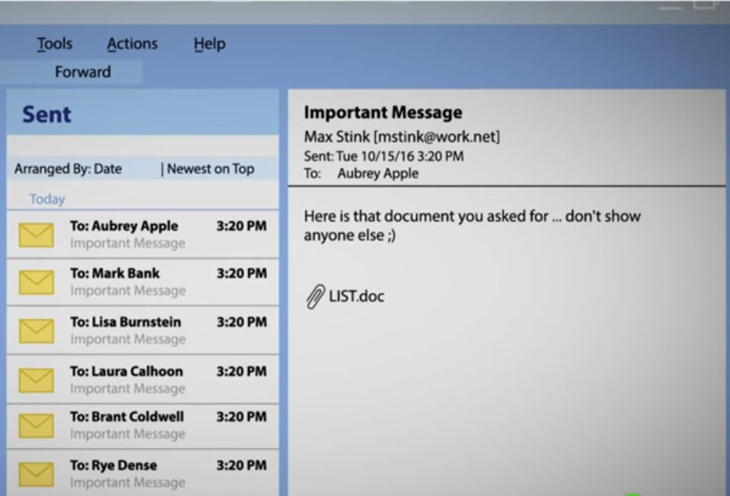Screen dimensions: 730x496
Task: Click recipient Aubrey Apple in message header
Action: [377, 174]
